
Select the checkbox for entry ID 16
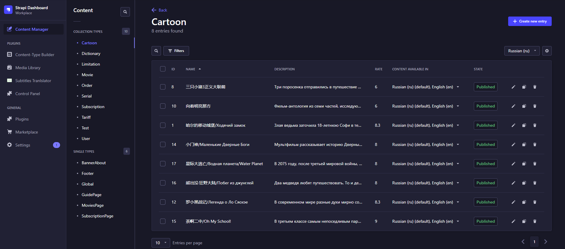click(163, 183)
